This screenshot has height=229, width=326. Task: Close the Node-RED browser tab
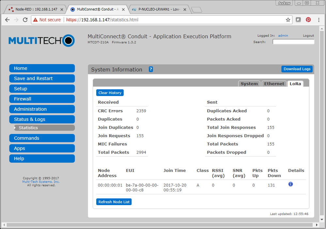point(62,9)
